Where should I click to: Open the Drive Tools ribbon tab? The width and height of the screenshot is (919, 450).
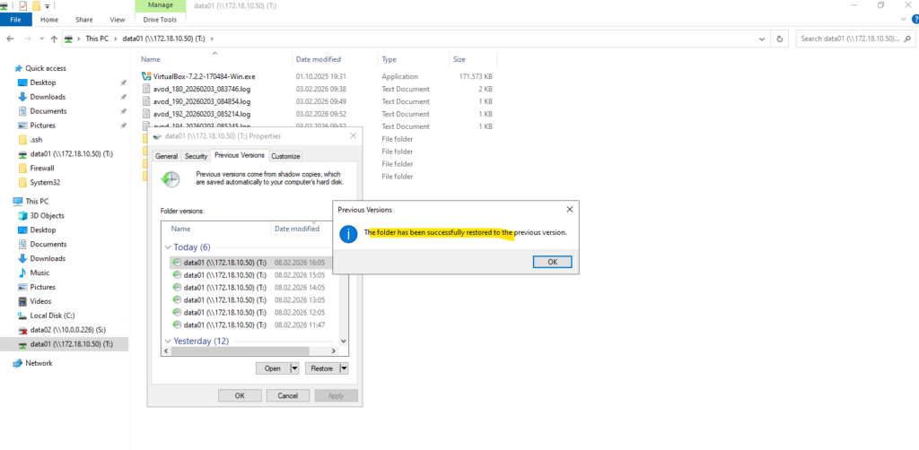(160, 20)
